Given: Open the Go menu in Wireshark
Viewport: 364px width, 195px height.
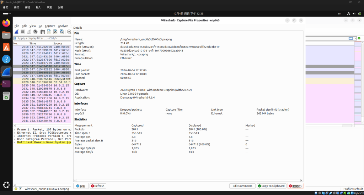Looking at the screenshot, I should (x=41, y=26).
